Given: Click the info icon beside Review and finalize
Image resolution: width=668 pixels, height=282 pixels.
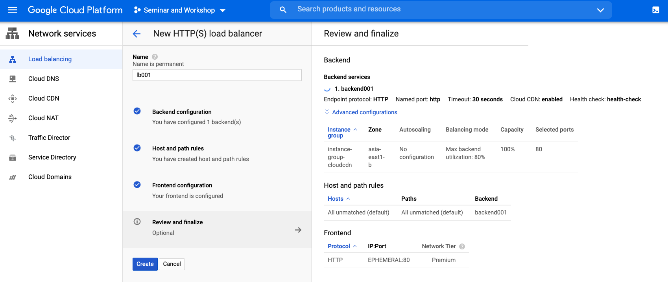Looking at the screenshot, I should click(x=137, y=222).
